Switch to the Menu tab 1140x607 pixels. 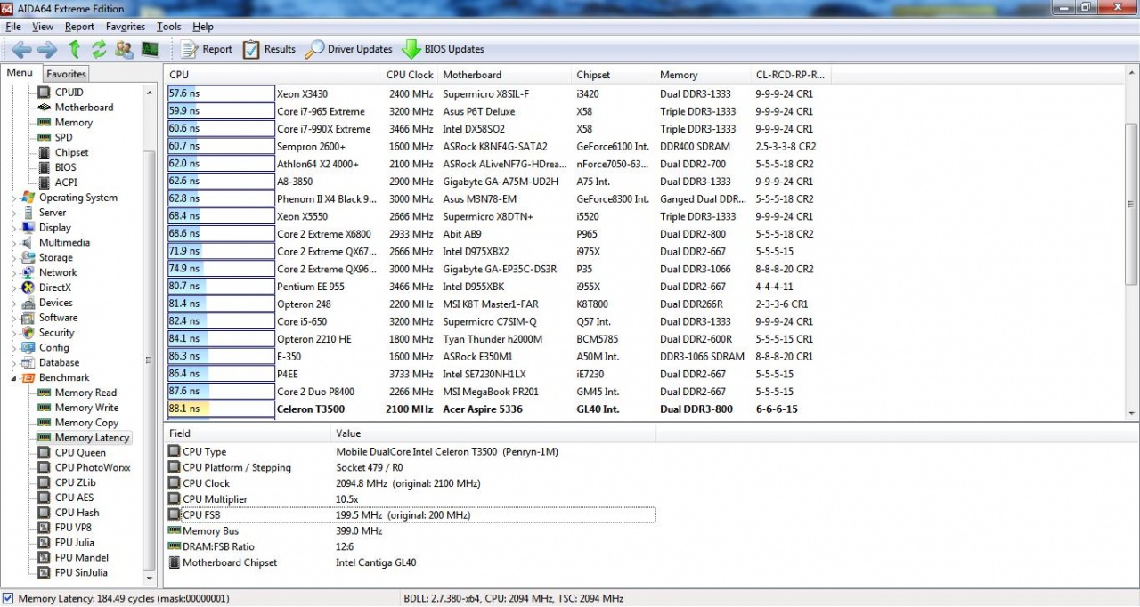point(20,73)
